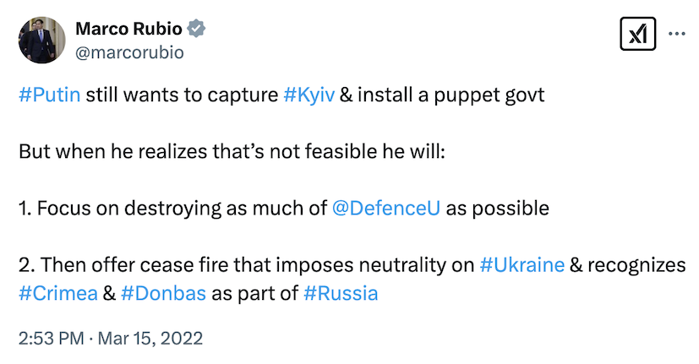Open the three-dot more options menu
This screenshot has width=699, height=364.
(x=677, y=35)
